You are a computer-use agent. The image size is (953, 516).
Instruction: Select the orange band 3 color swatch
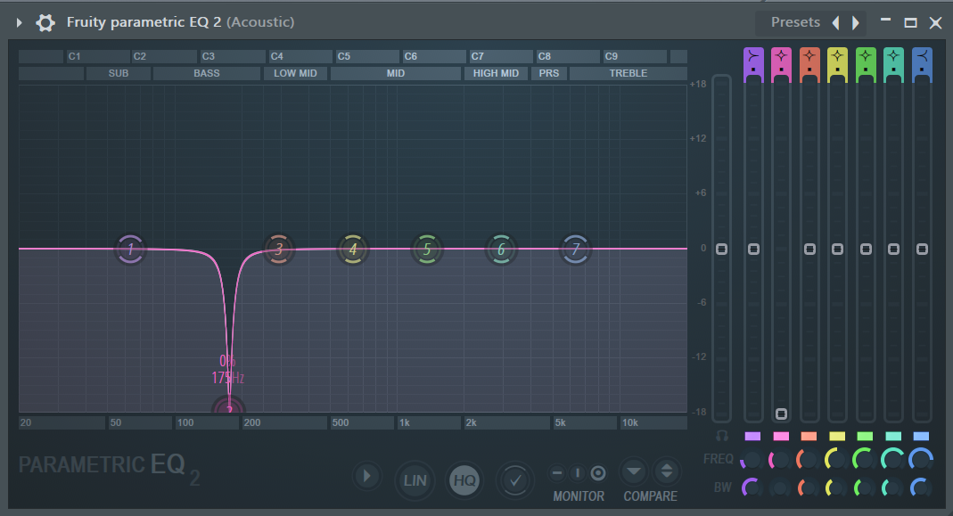[809, 437]
